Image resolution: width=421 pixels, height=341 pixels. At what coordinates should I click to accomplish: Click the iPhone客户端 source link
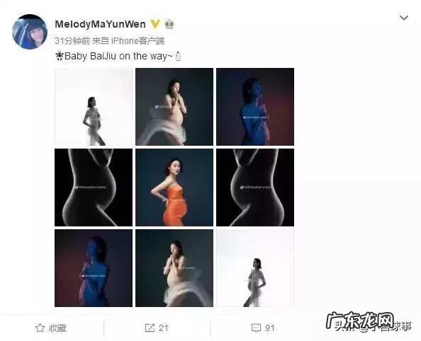(137, 41)
